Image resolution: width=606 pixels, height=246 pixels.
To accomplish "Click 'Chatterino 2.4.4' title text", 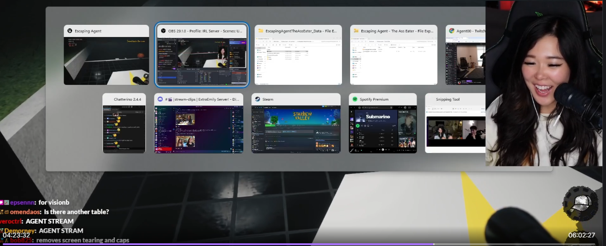I will click(127, 99).
